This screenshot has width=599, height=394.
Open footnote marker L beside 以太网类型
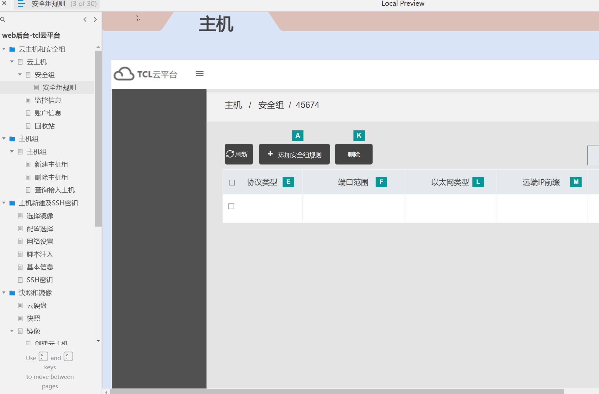(478, 182)
